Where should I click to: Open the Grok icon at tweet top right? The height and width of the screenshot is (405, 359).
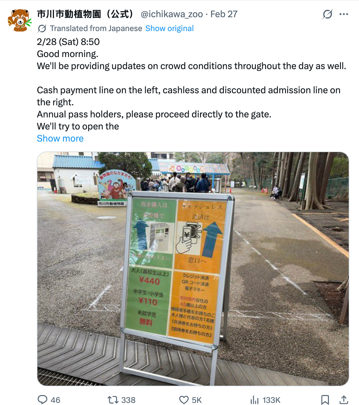[327, 14]
